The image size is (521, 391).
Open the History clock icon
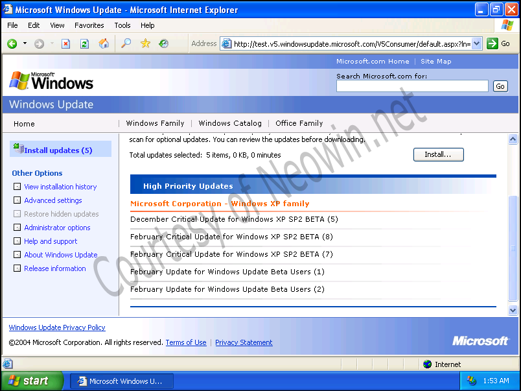(x=163, y=43)
